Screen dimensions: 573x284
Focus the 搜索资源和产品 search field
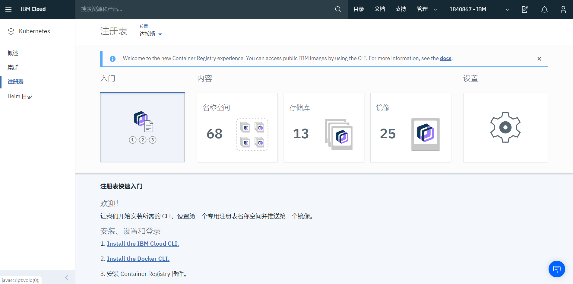(205, 9)
